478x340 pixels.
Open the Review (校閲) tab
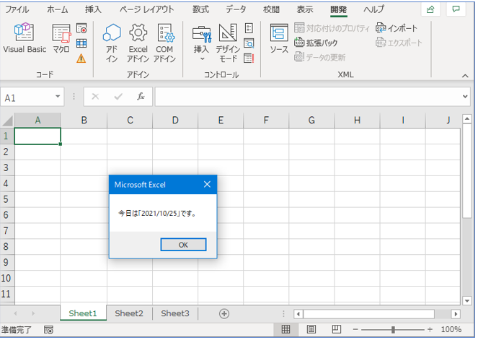[x=271, y=9]
